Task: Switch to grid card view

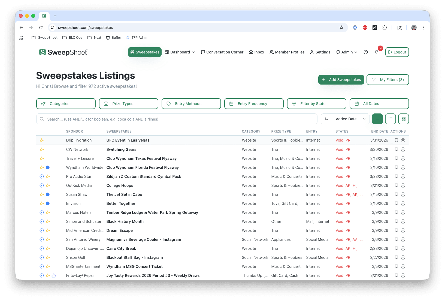Action: pyautogui.click(x=403, y=119)
